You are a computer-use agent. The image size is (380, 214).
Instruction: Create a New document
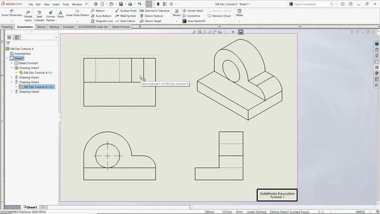pyautogui.click(x=102, y=4)
